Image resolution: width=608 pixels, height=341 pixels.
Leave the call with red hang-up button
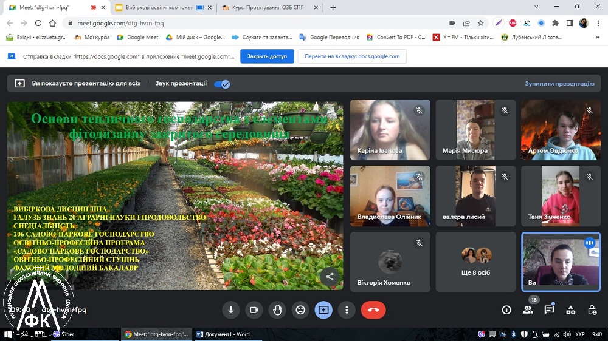point(373,310)
